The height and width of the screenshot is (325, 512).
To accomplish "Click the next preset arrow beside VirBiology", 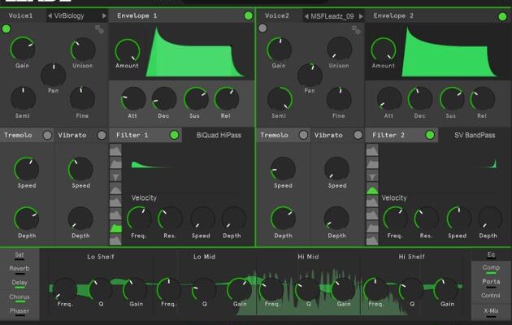I will [104, 16].
